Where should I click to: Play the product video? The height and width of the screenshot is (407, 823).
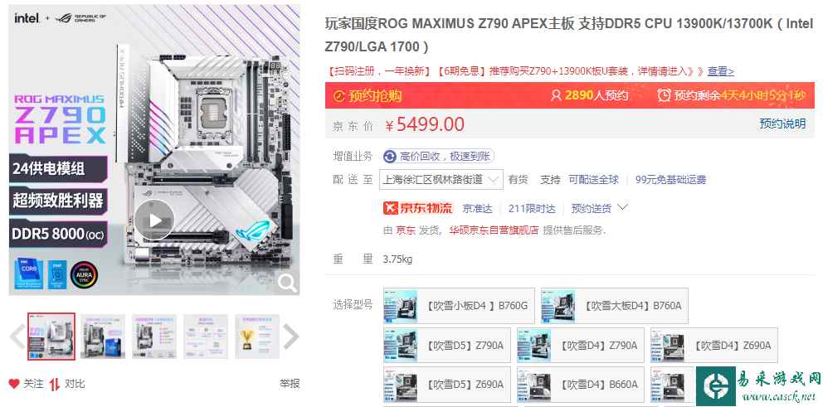153,220
